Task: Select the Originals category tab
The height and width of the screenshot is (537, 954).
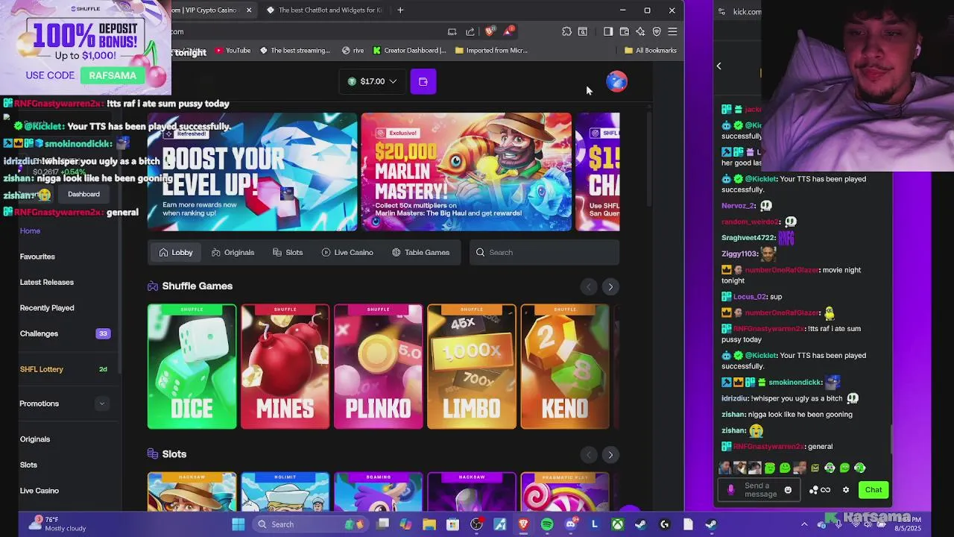Action: click(233, 252)
